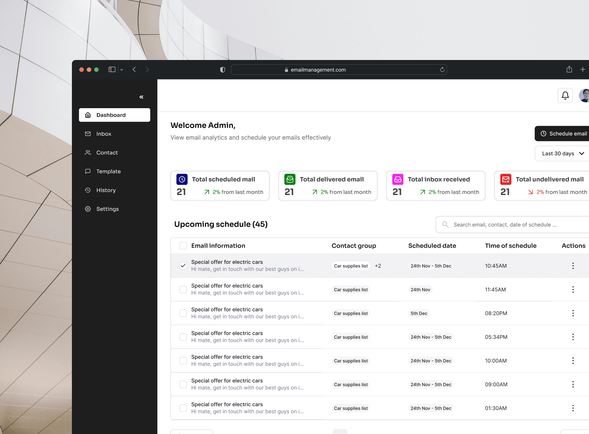Click the Total scheduled mail clock icon
The width and height of the screenshot is (589, 434).
[x=182, y=179]
